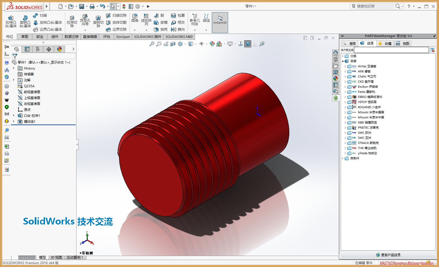The image size is (439, 267).
Task: Pick the Fillet (圆角) tool
Action: (x=135, y=18)
